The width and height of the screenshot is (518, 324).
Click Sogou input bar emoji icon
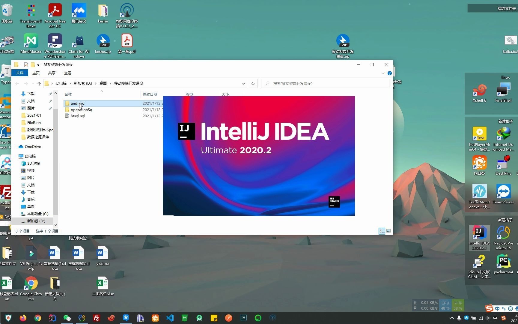pos(511,308)
